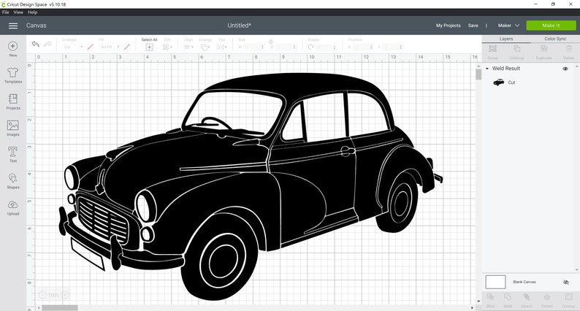Open the Align dropdown

(188, 47)
